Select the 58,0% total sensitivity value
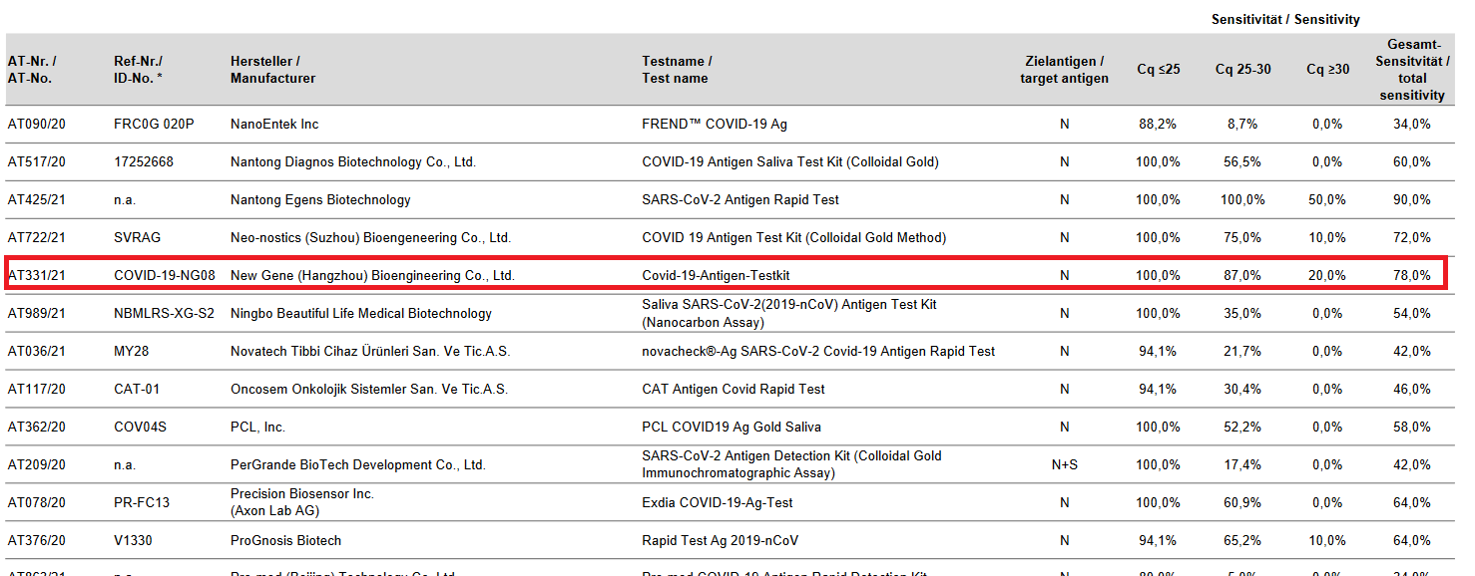 pyautogui.click(x=1412, y=428)
